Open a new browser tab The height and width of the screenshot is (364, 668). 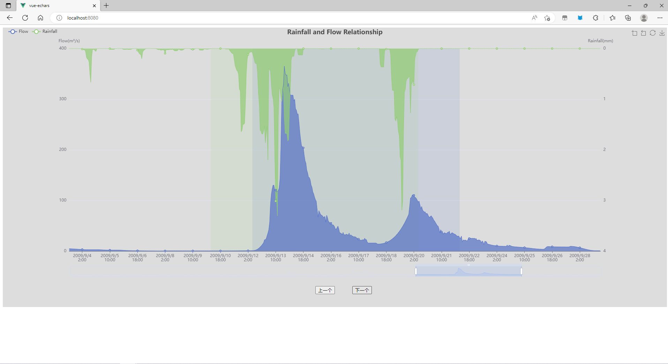tap(106, 6)
